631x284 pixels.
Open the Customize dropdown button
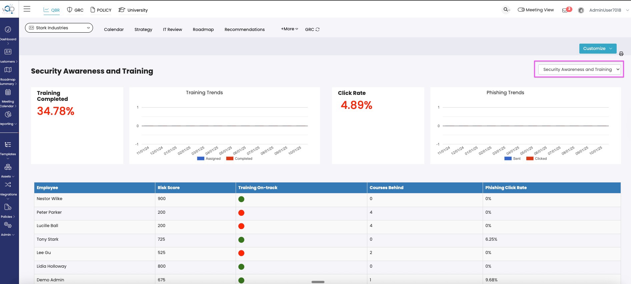coord(598,48)
